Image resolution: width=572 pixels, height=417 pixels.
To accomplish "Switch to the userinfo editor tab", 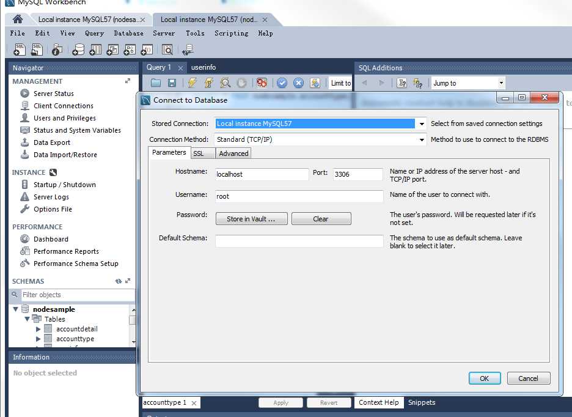I will 203,67.
